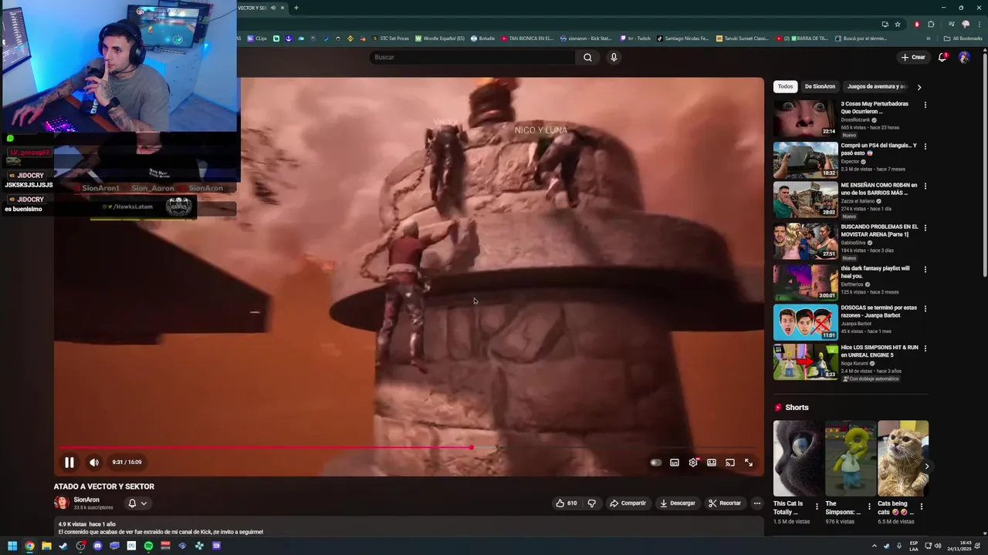The height and width of the screenshot is (555, 988).
Task: Bookmark this page with the star icon
Action: (x=898, y=24)
